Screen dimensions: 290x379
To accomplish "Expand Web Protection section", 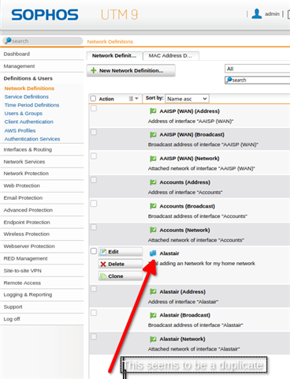I will pos(22,186).
